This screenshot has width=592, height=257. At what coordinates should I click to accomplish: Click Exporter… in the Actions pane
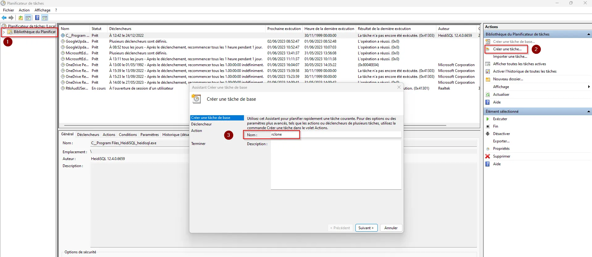[501, 141]
